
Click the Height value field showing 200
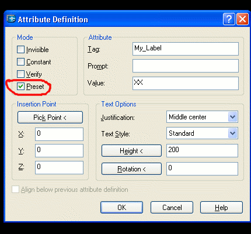[x=202, y=150]
